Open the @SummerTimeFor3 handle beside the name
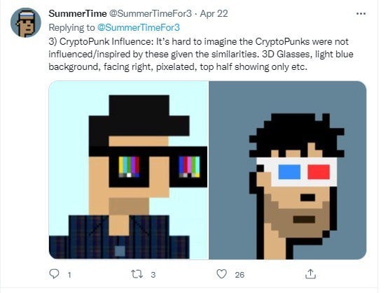 (x=150, y=13)
